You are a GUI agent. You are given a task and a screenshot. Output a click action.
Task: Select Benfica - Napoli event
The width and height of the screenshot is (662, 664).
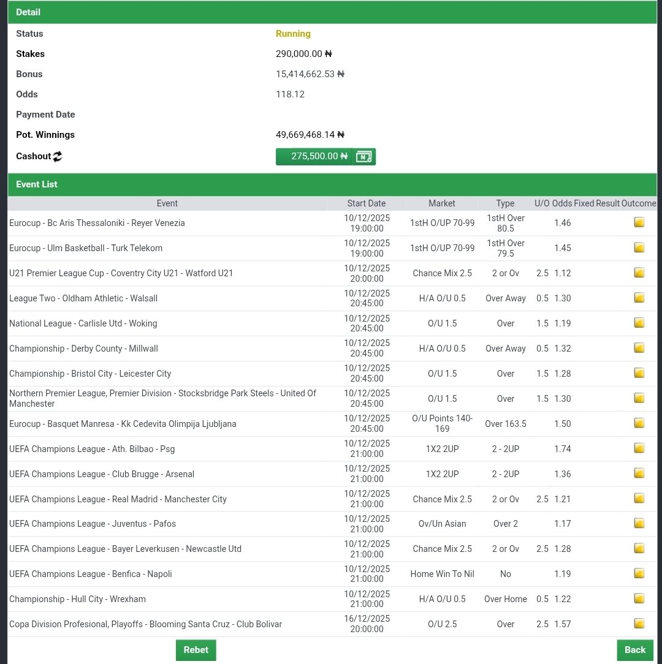click(91, 574)
